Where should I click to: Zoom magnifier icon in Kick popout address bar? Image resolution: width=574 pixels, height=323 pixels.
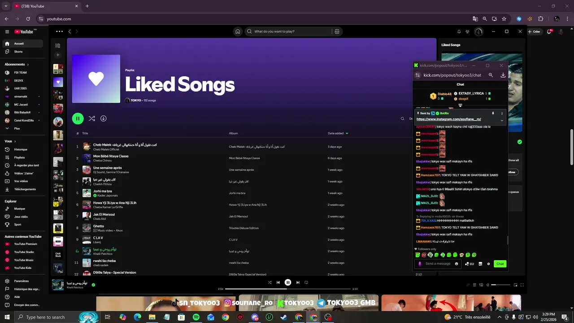(491, 75)
